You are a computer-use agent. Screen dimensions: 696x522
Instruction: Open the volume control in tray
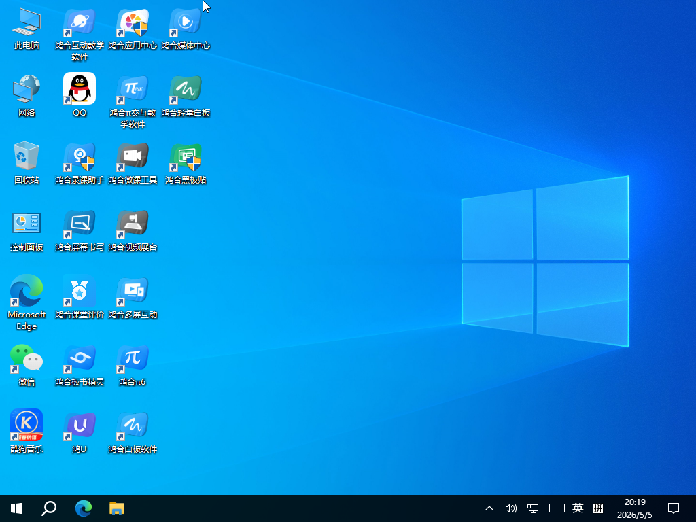click(511, 508)
